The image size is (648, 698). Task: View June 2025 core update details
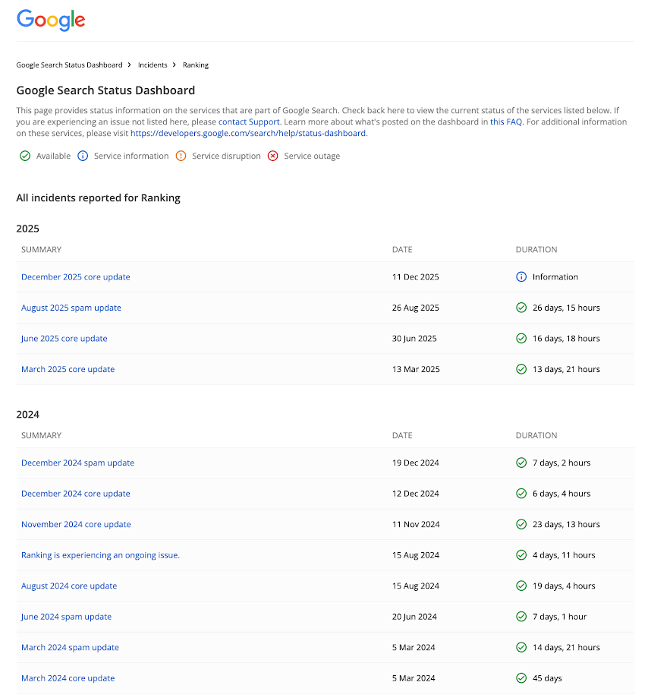[x=64, y=339]
